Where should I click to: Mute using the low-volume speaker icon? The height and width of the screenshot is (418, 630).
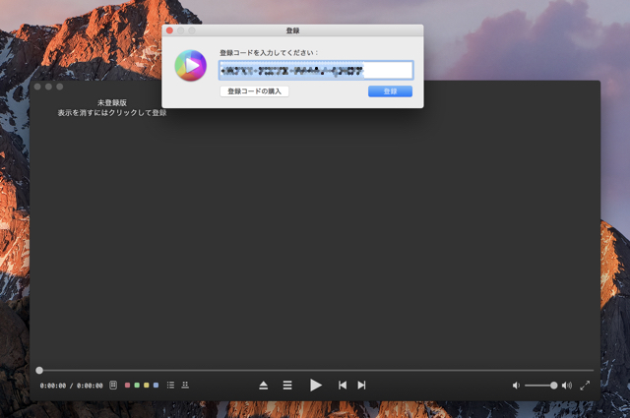point(516,386)
